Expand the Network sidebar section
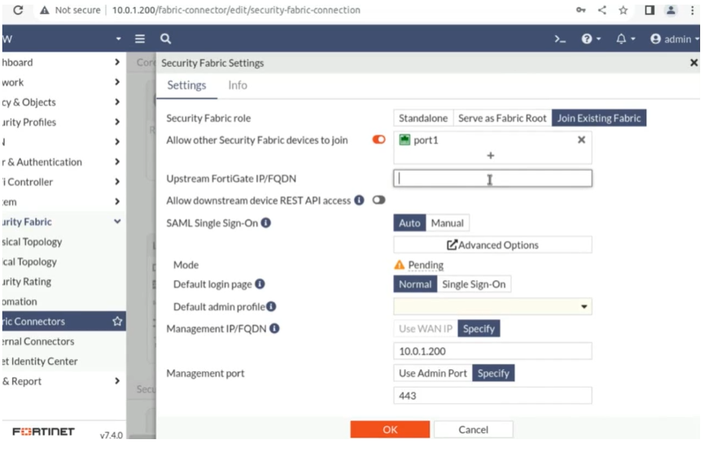704x453 pixels. (x=117, y=82)
